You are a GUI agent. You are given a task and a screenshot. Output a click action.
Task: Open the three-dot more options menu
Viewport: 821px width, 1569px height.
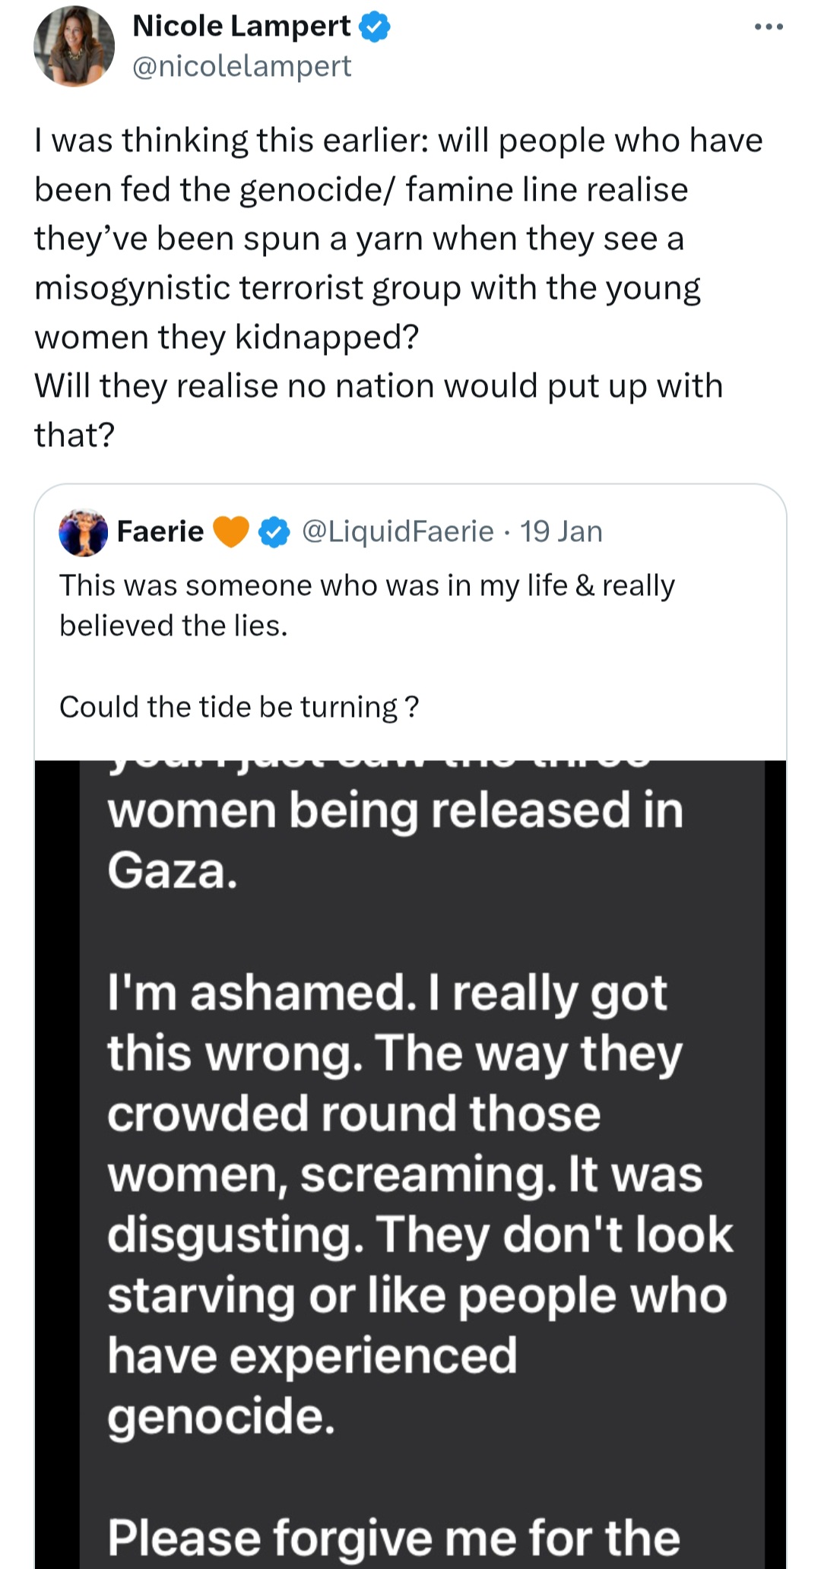tap(769, 27)
